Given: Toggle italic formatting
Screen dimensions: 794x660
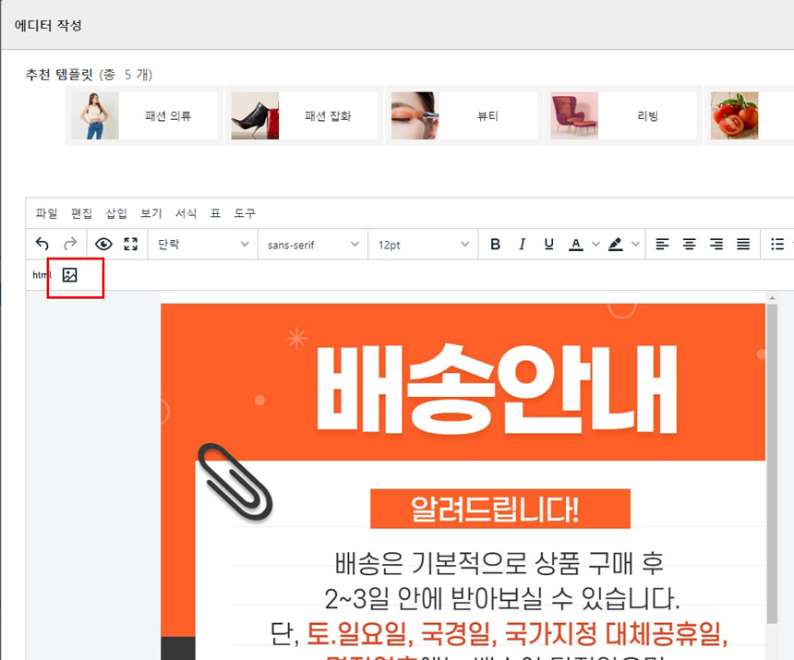Looking at the screenshot, I should 522,244.
